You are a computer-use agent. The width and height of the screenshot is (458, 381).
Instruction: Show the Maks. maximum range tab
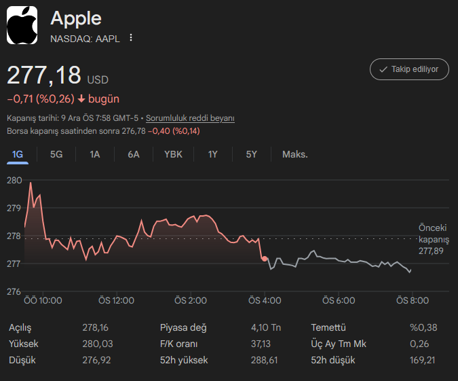(x=294, y=154)
